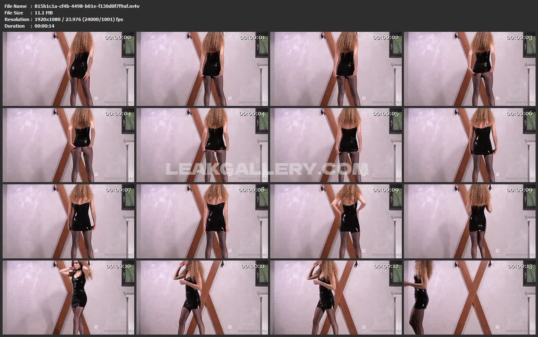Click the thumbnail labeled 00:00:07
The height and width of the screenshot is (337, 538).
(68, 221)
